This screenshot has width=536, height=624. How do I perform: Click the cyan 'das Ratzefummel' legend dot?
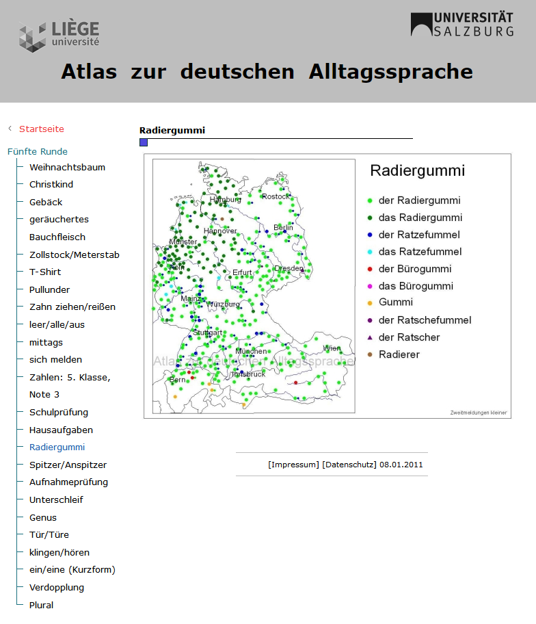pyautogui.click(x=370, y=252)
